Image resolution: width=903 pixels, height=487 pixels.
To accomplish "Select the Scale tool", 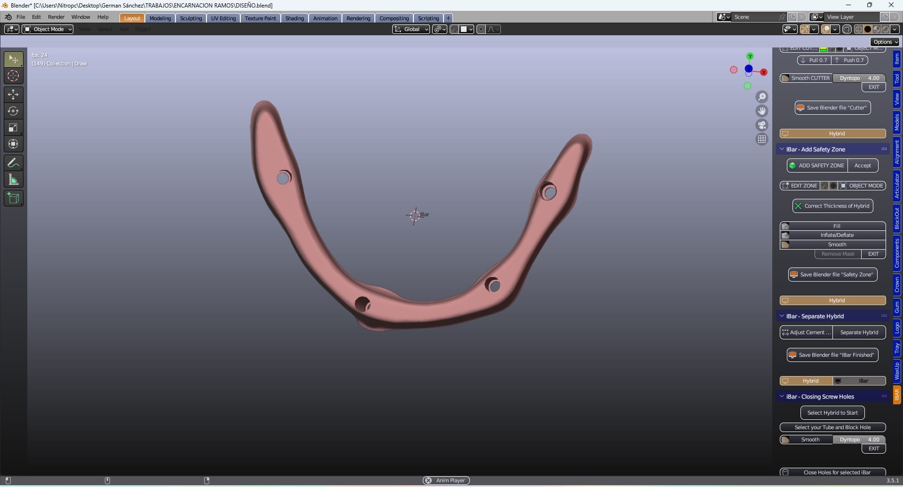I will point(13,128).
